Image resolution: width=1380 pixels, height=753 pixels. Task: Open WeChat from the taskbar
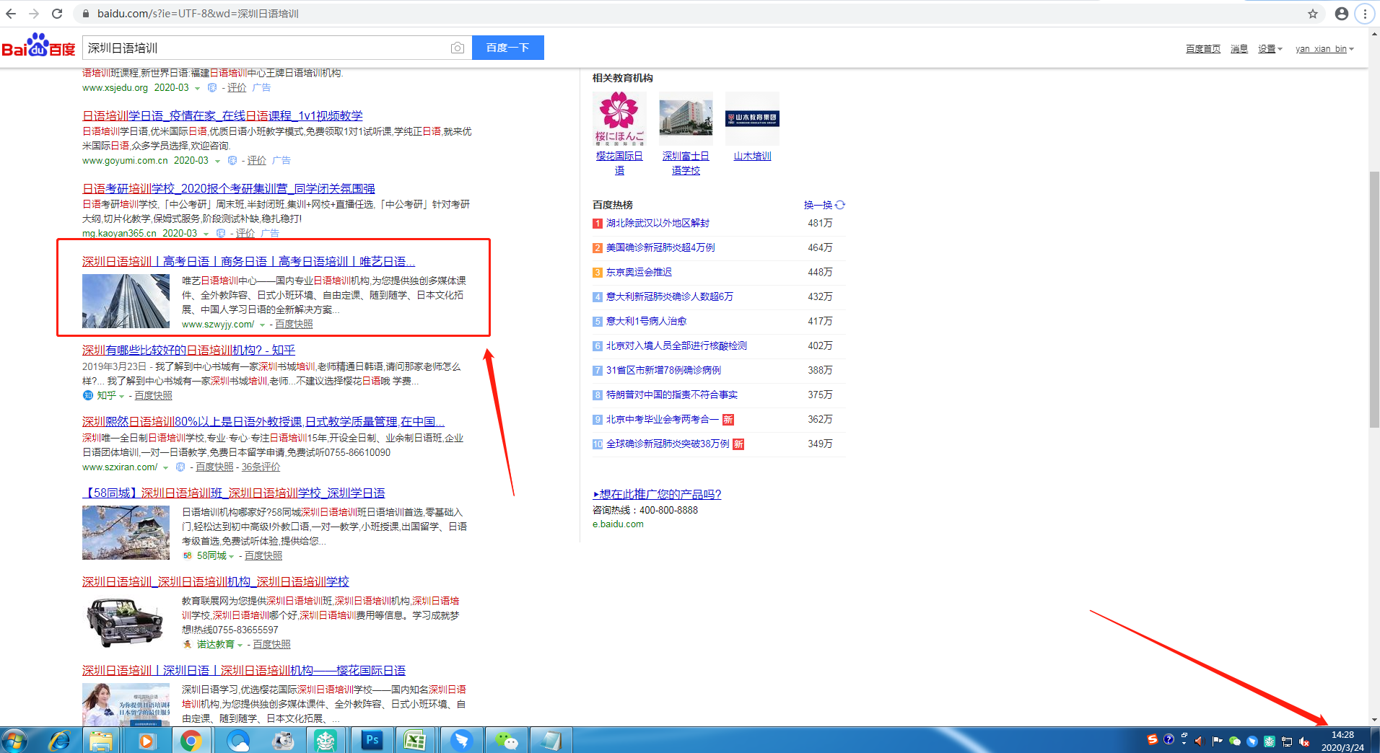coord(506,741)
